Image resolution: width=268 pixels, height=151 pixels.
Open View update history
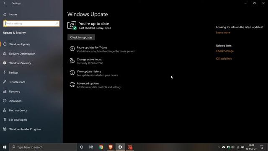click(89, 71)
